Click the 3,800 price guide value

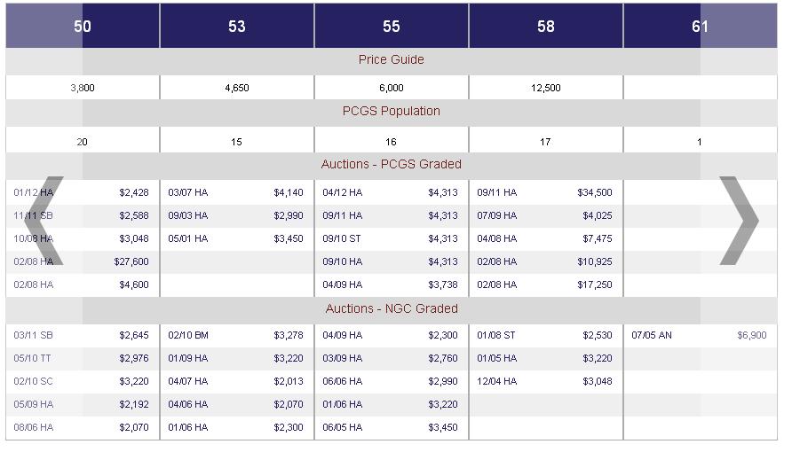(x=83, y=89)
